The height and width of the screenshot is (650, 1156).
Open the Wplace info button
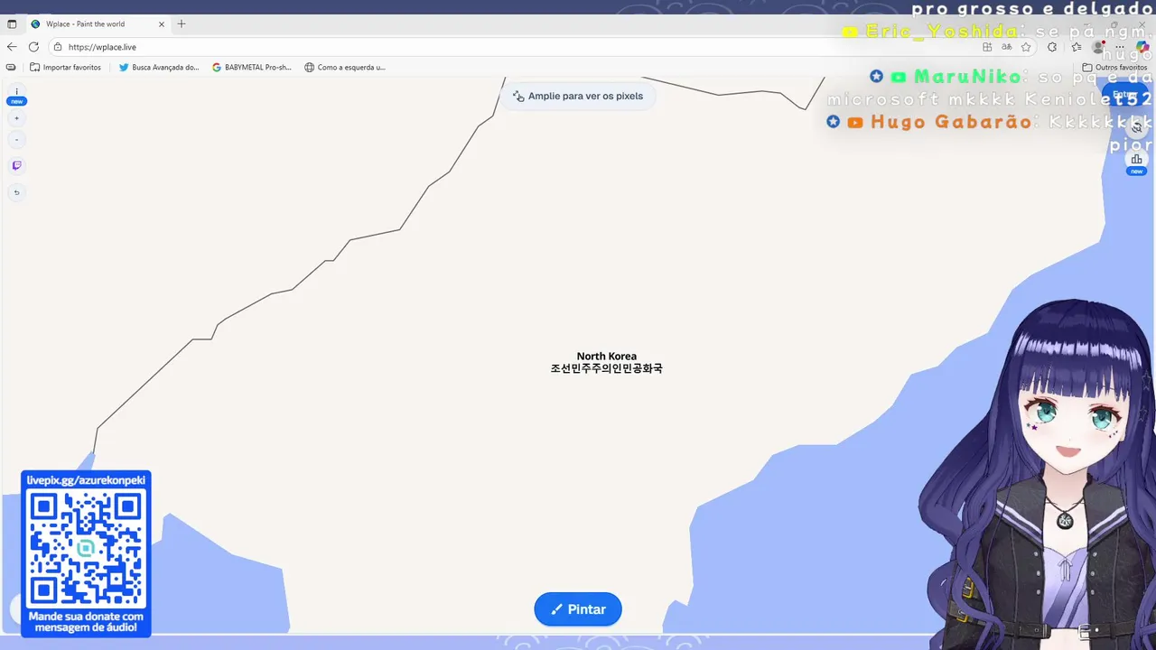click(16, 93)
